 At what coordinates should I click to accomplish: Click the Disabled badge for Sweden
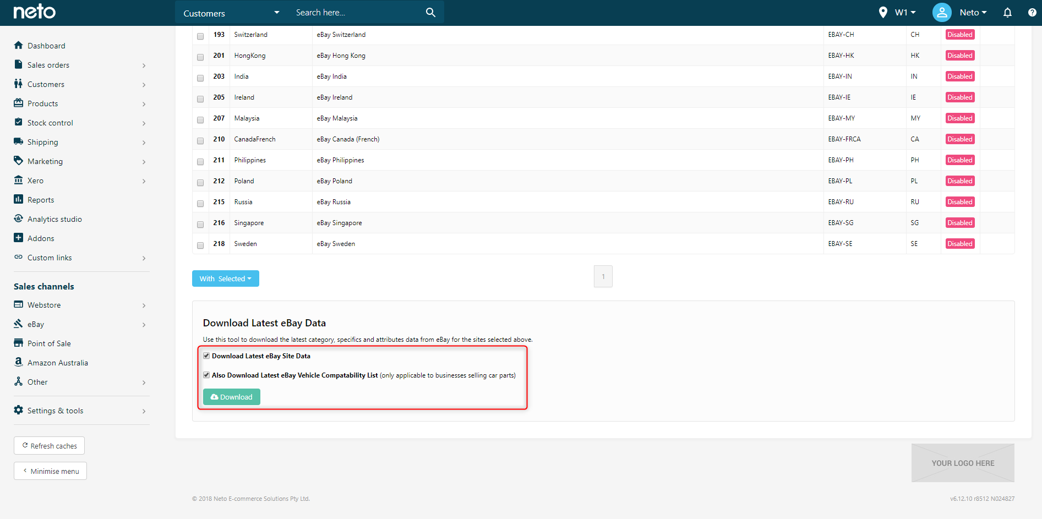pos(960,244)
